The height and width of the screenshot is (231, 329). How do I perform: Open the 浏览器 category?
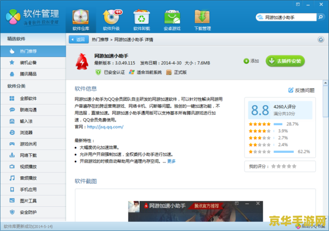click(33, 132)
